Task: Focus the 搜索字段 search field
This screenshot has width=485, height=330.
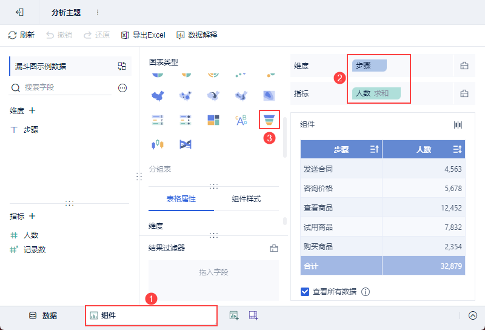Action: (x=60, y=87)
